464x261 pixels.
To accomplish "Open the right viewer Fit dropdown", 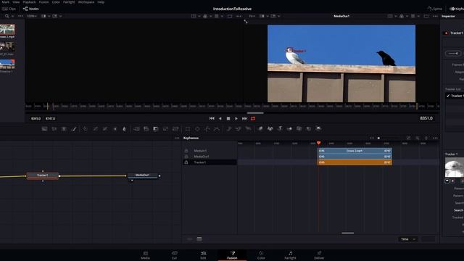I will click(252, 16).
